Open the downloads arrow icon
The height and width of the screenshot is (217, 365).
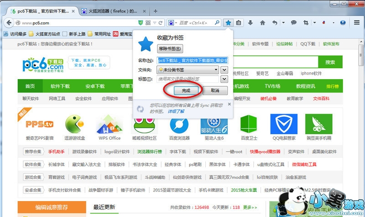pyautogui.click(x=250, y=23)
